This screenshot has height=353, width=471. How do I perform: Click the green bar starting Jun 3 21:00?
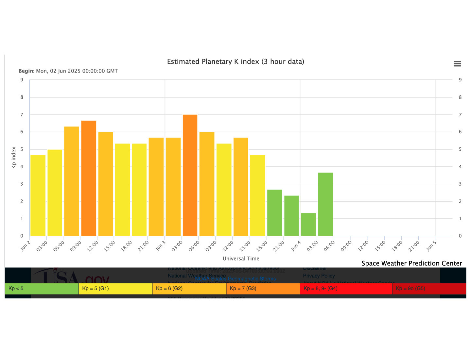point(291,216)
